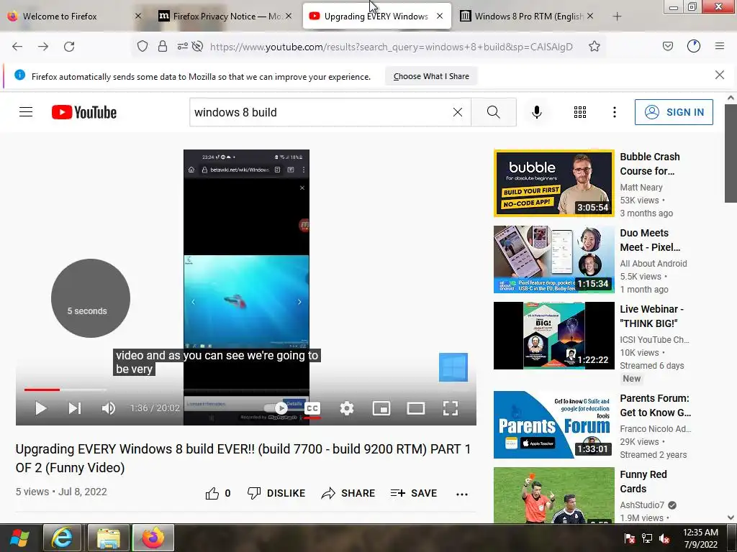Switch to theater mode
The image size is (737, 552).
coord(416,408)
